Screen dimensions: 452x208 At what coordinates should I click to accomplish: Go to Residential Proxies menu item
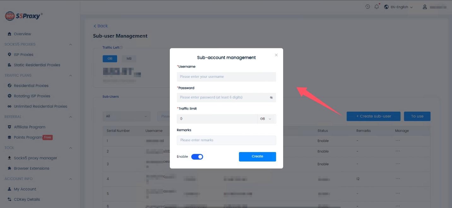coord(31,85)
